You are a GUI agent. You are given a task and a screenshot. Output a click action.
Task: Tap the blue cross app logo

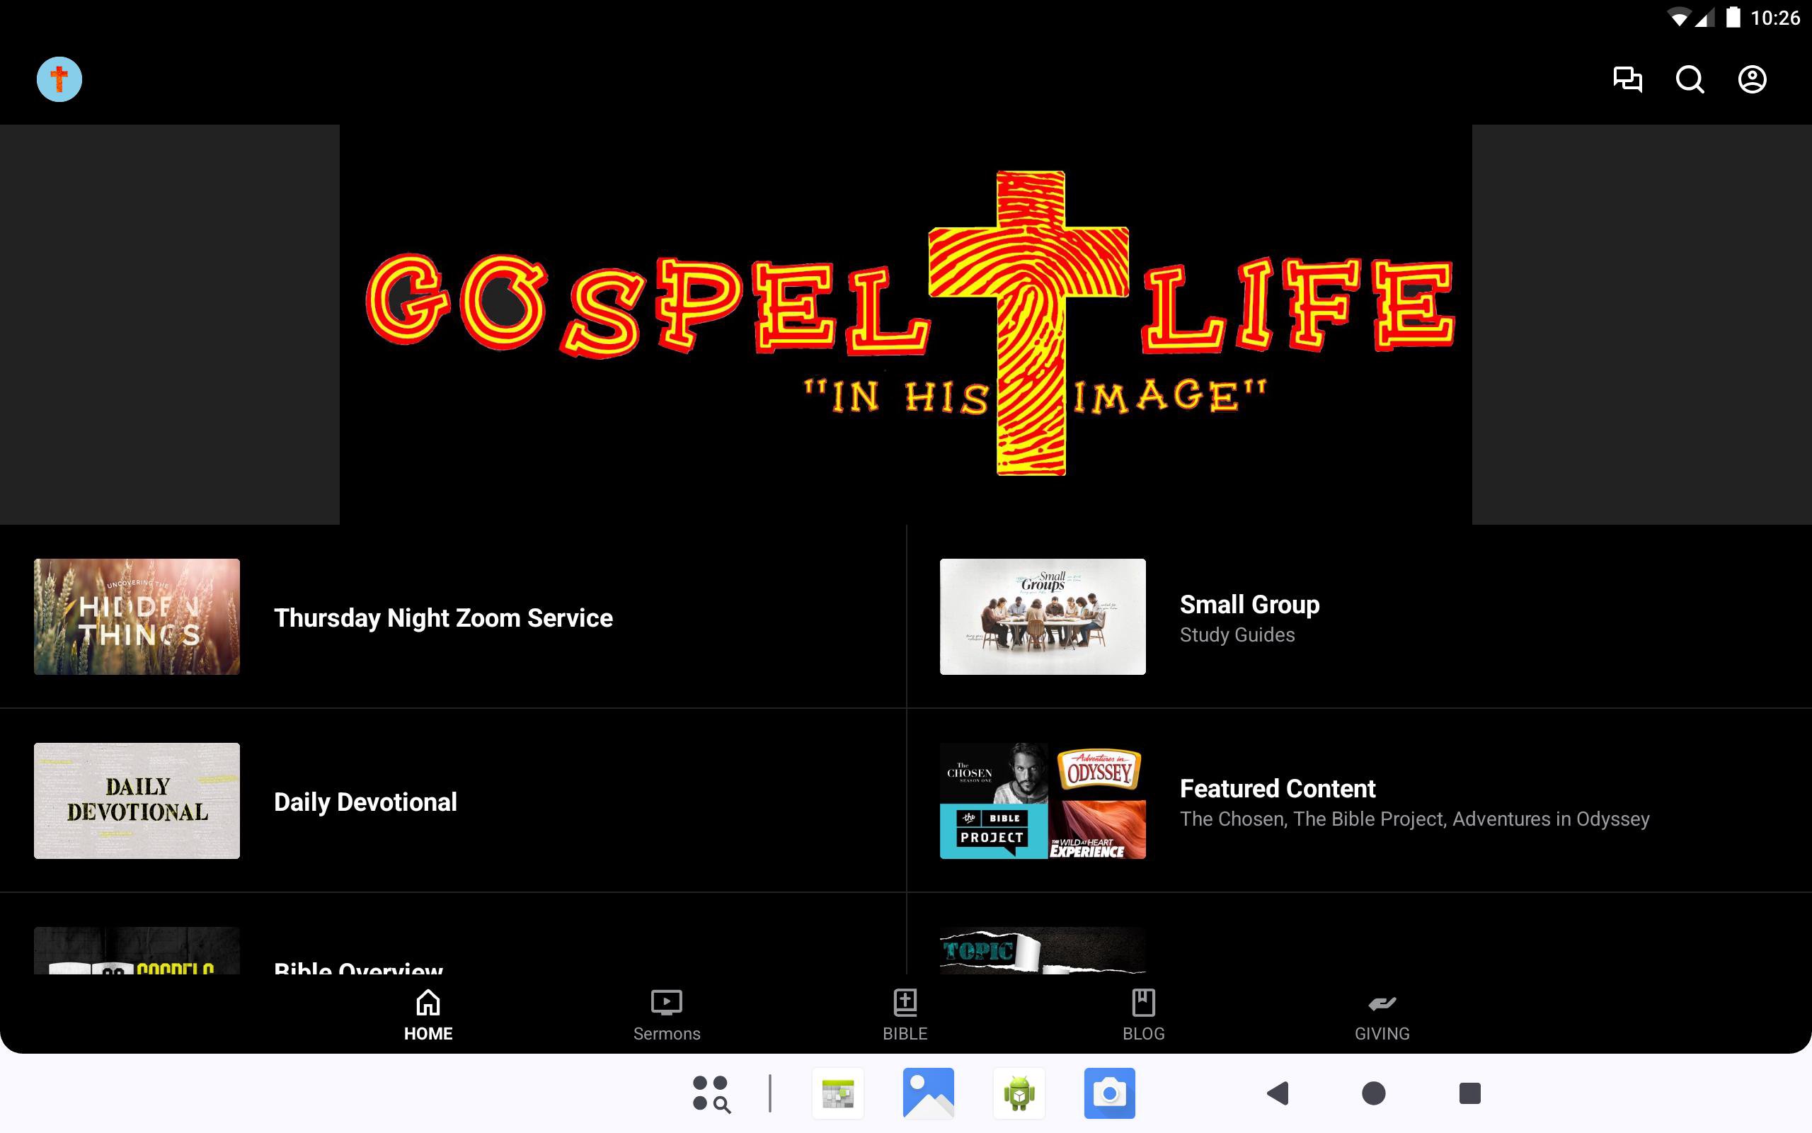click(x=59, y=79)
